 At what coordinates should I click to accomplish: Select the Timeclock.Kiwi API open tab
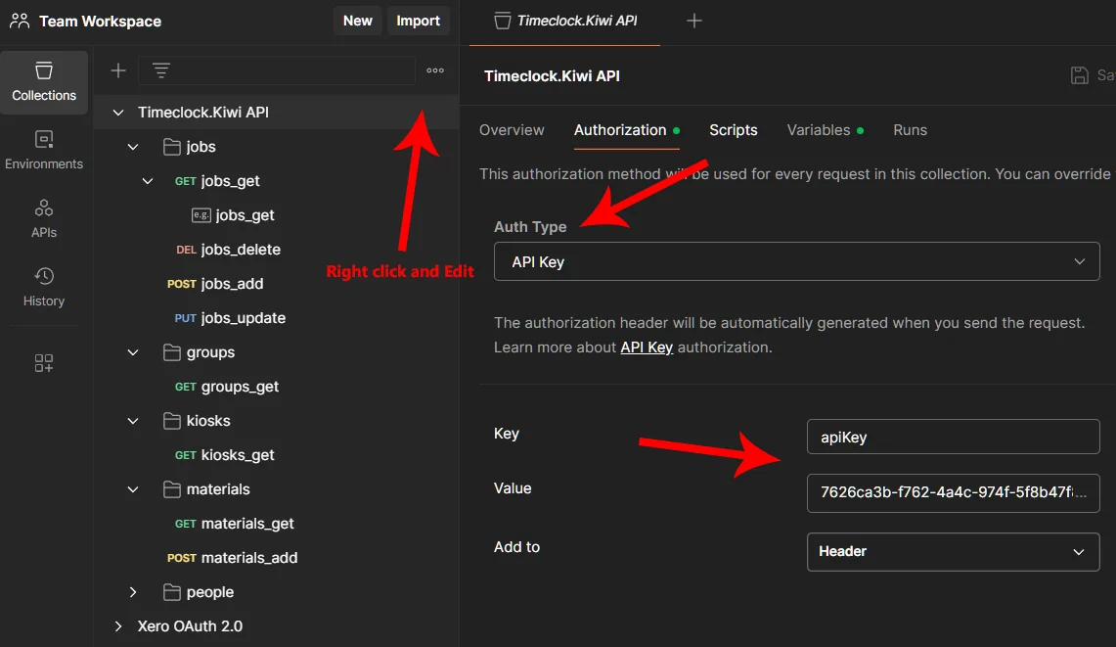click(x=565, y=22)
